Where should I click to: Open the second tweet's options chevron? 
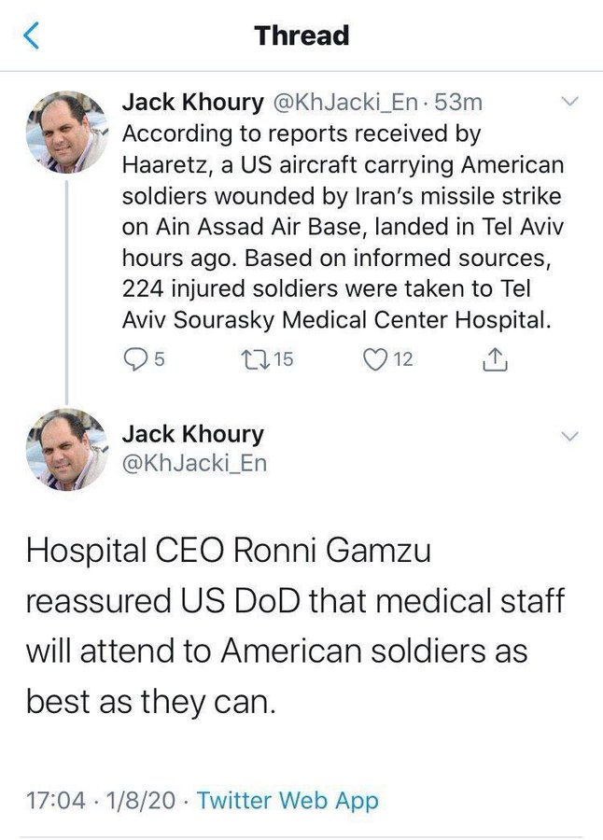point(570,434)
